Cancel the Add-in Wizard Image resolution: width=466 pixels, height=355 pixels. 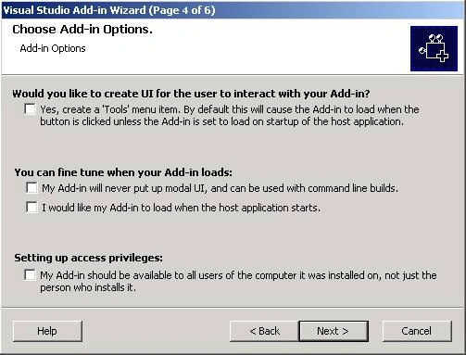coord(417,331)
